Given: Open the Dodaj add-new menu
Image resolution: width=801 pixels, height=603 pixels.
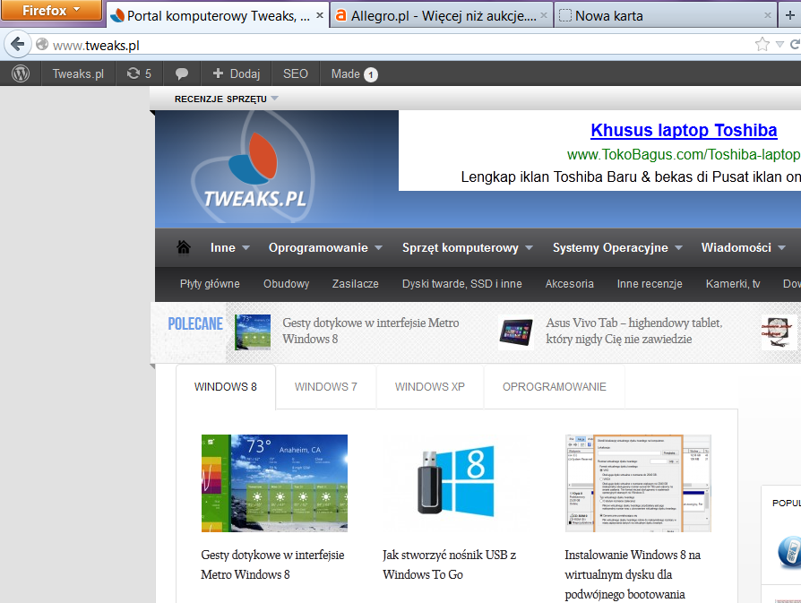Looking at the screenshot, I should 237,73.
